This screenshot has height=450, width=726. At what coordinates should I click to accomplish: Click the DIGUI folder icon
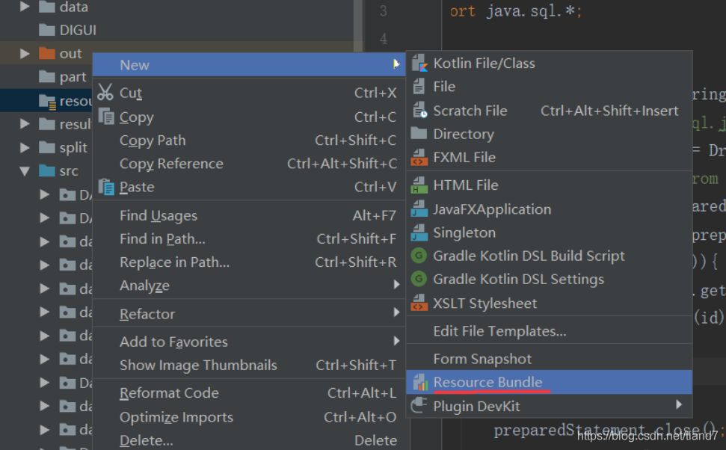point(47,30)
